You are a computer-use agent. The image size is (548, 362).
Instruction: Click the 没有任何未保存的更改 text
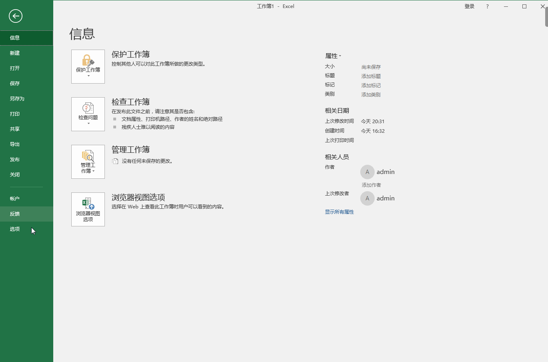[x=147, y=161]
